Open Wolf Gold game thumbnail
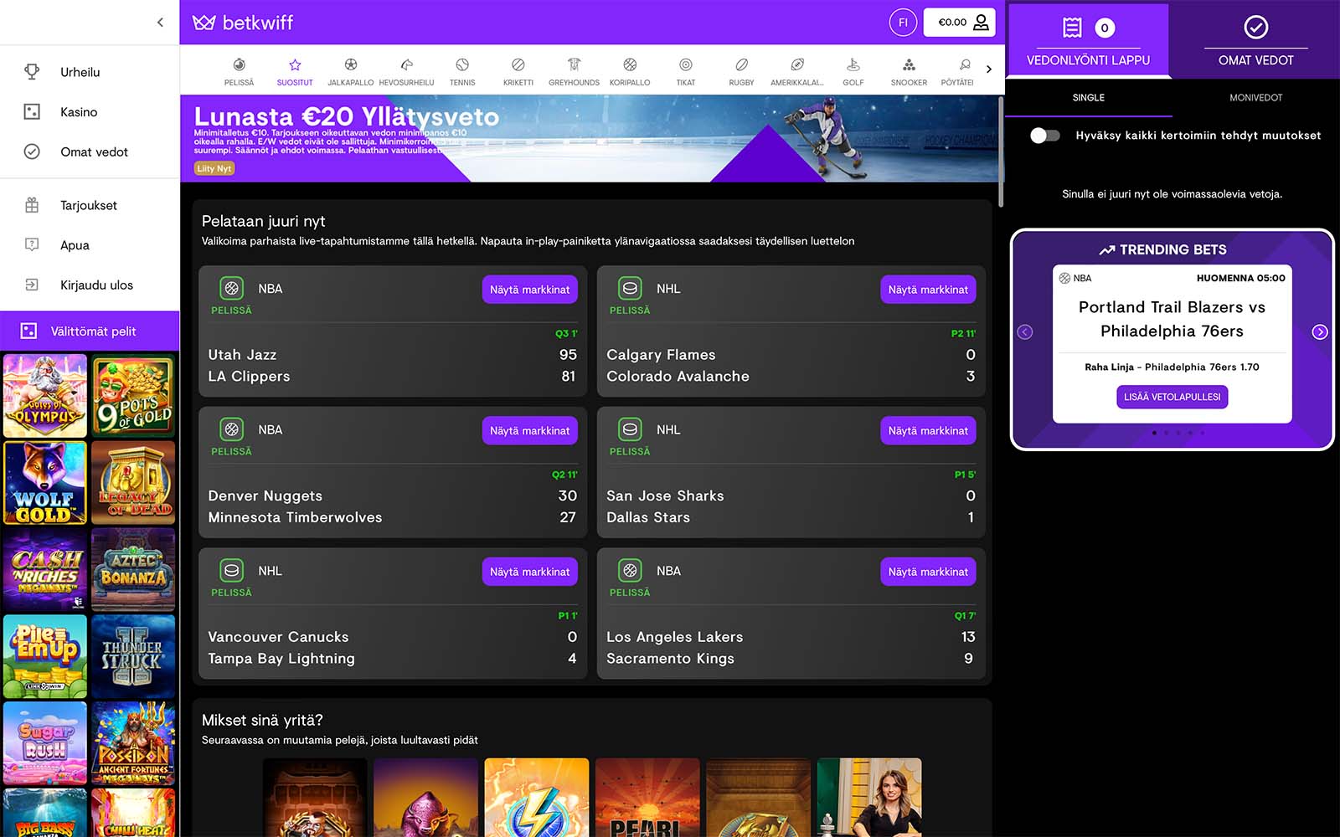The height and width of the screenshot is (837, 1340). [45, 483]
